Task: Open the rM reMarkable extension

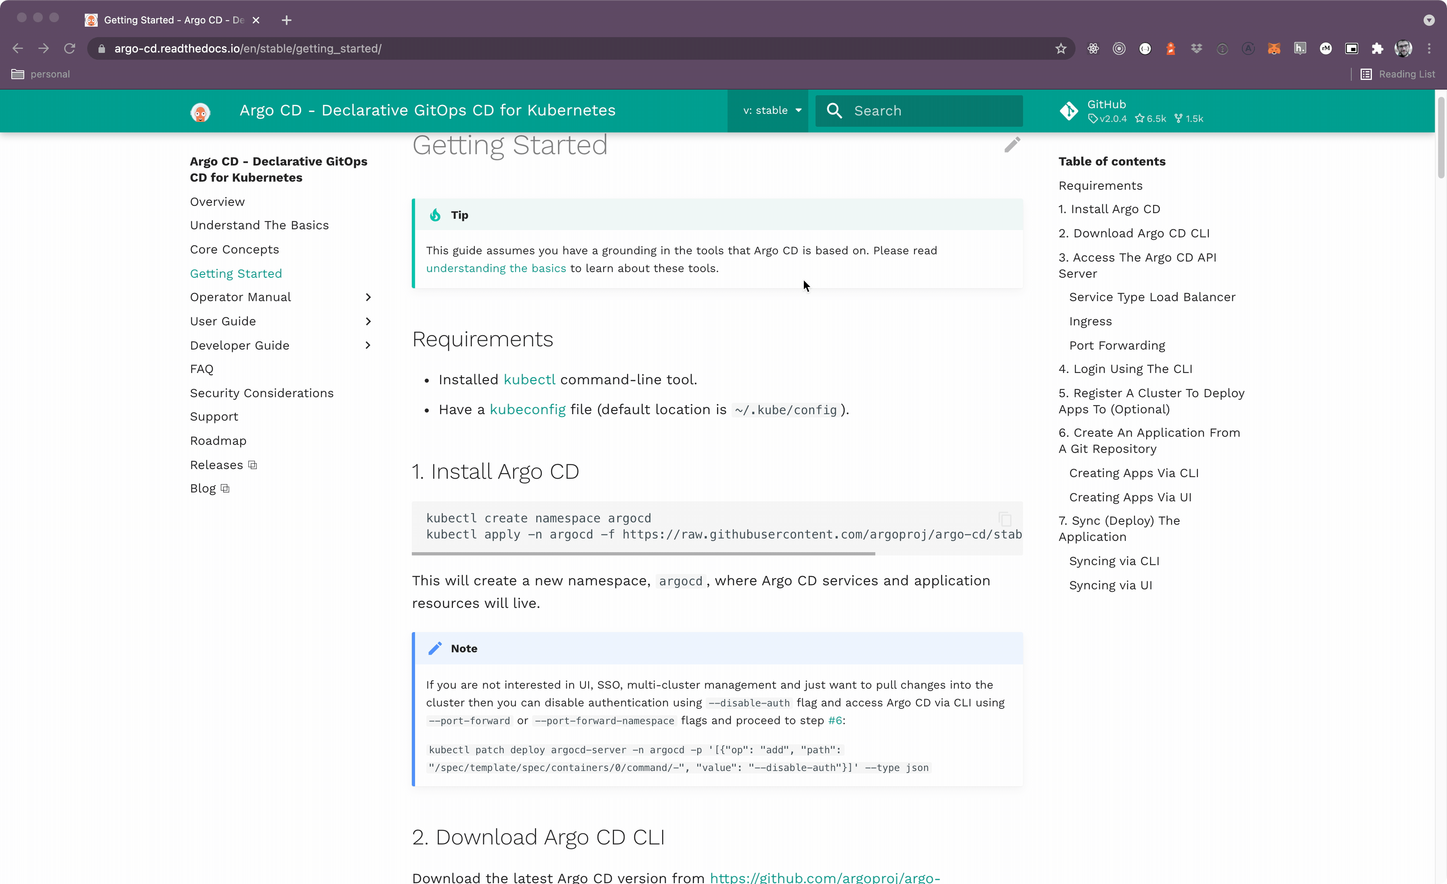Action: point(1325,49)
